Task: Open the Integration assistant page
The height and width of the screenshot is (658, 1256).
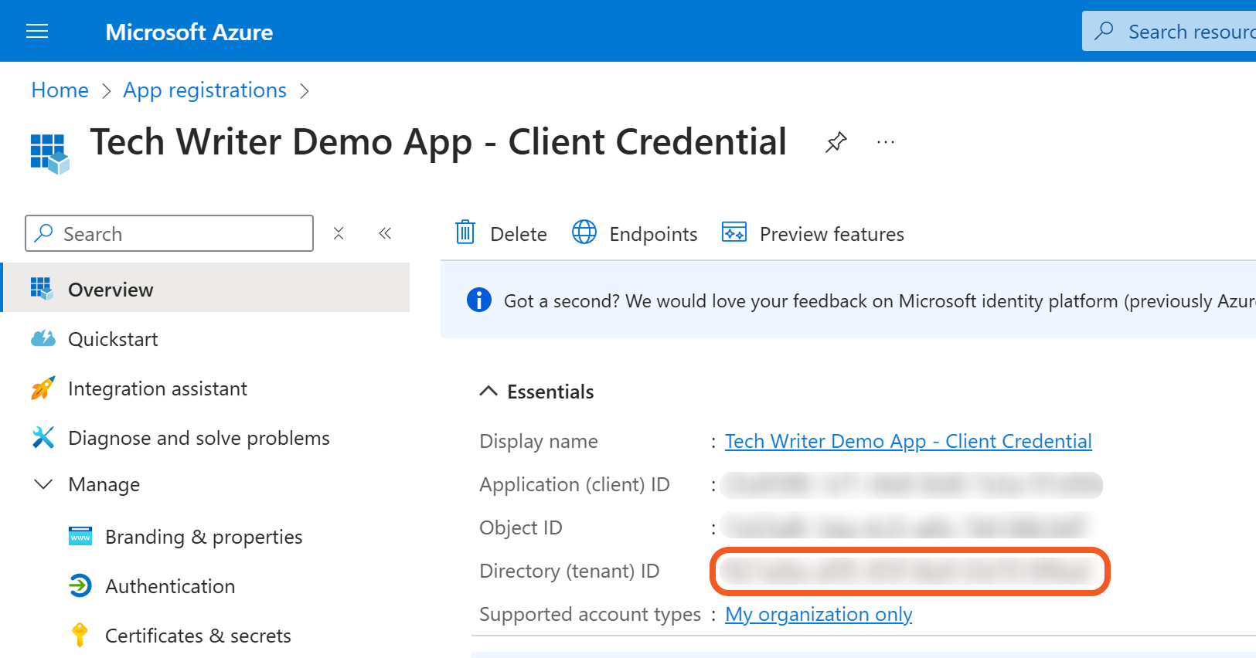Action: tap(157, 388)
